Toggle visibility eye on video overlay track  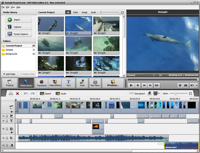tap(3, 129)
